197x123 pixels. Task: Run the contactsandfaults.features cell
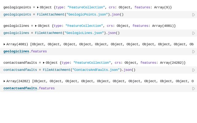click(x=193, y=89)
